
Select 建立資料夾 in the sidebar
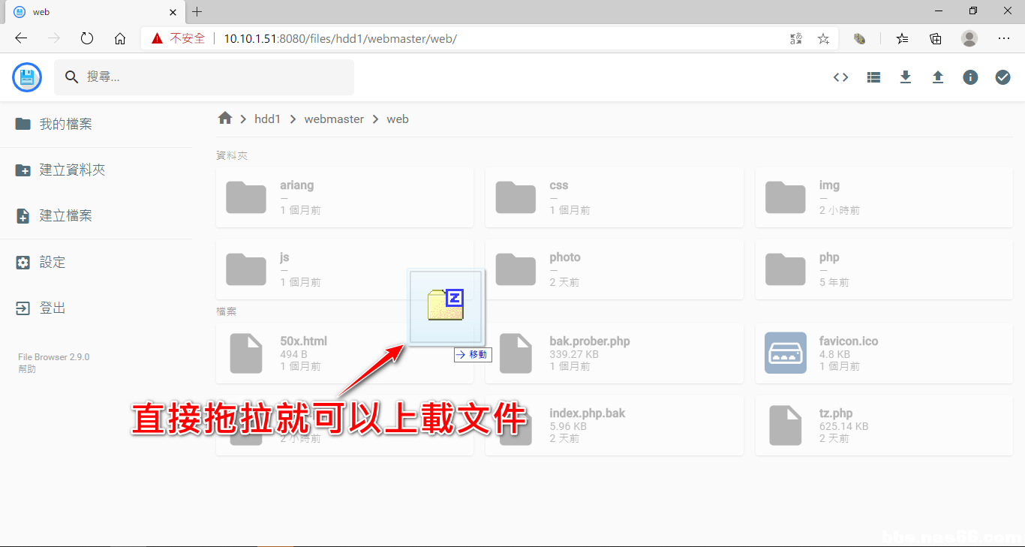[72, 170]
